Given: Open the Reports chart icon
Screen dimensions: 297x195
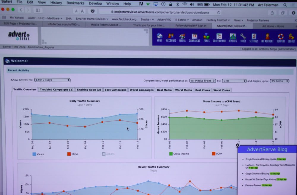Looking at the screenshot, I should [233, 38].
